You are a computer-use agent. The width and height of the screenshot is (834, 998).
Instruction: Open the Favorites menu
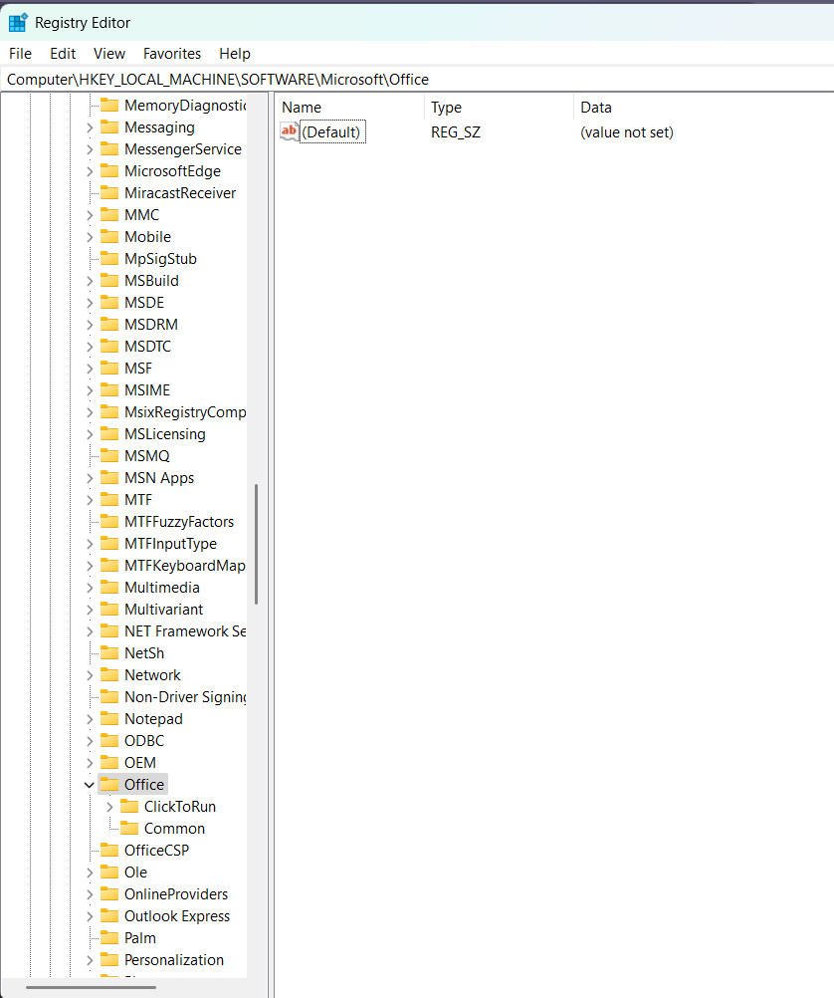click(x=171, y=53)
